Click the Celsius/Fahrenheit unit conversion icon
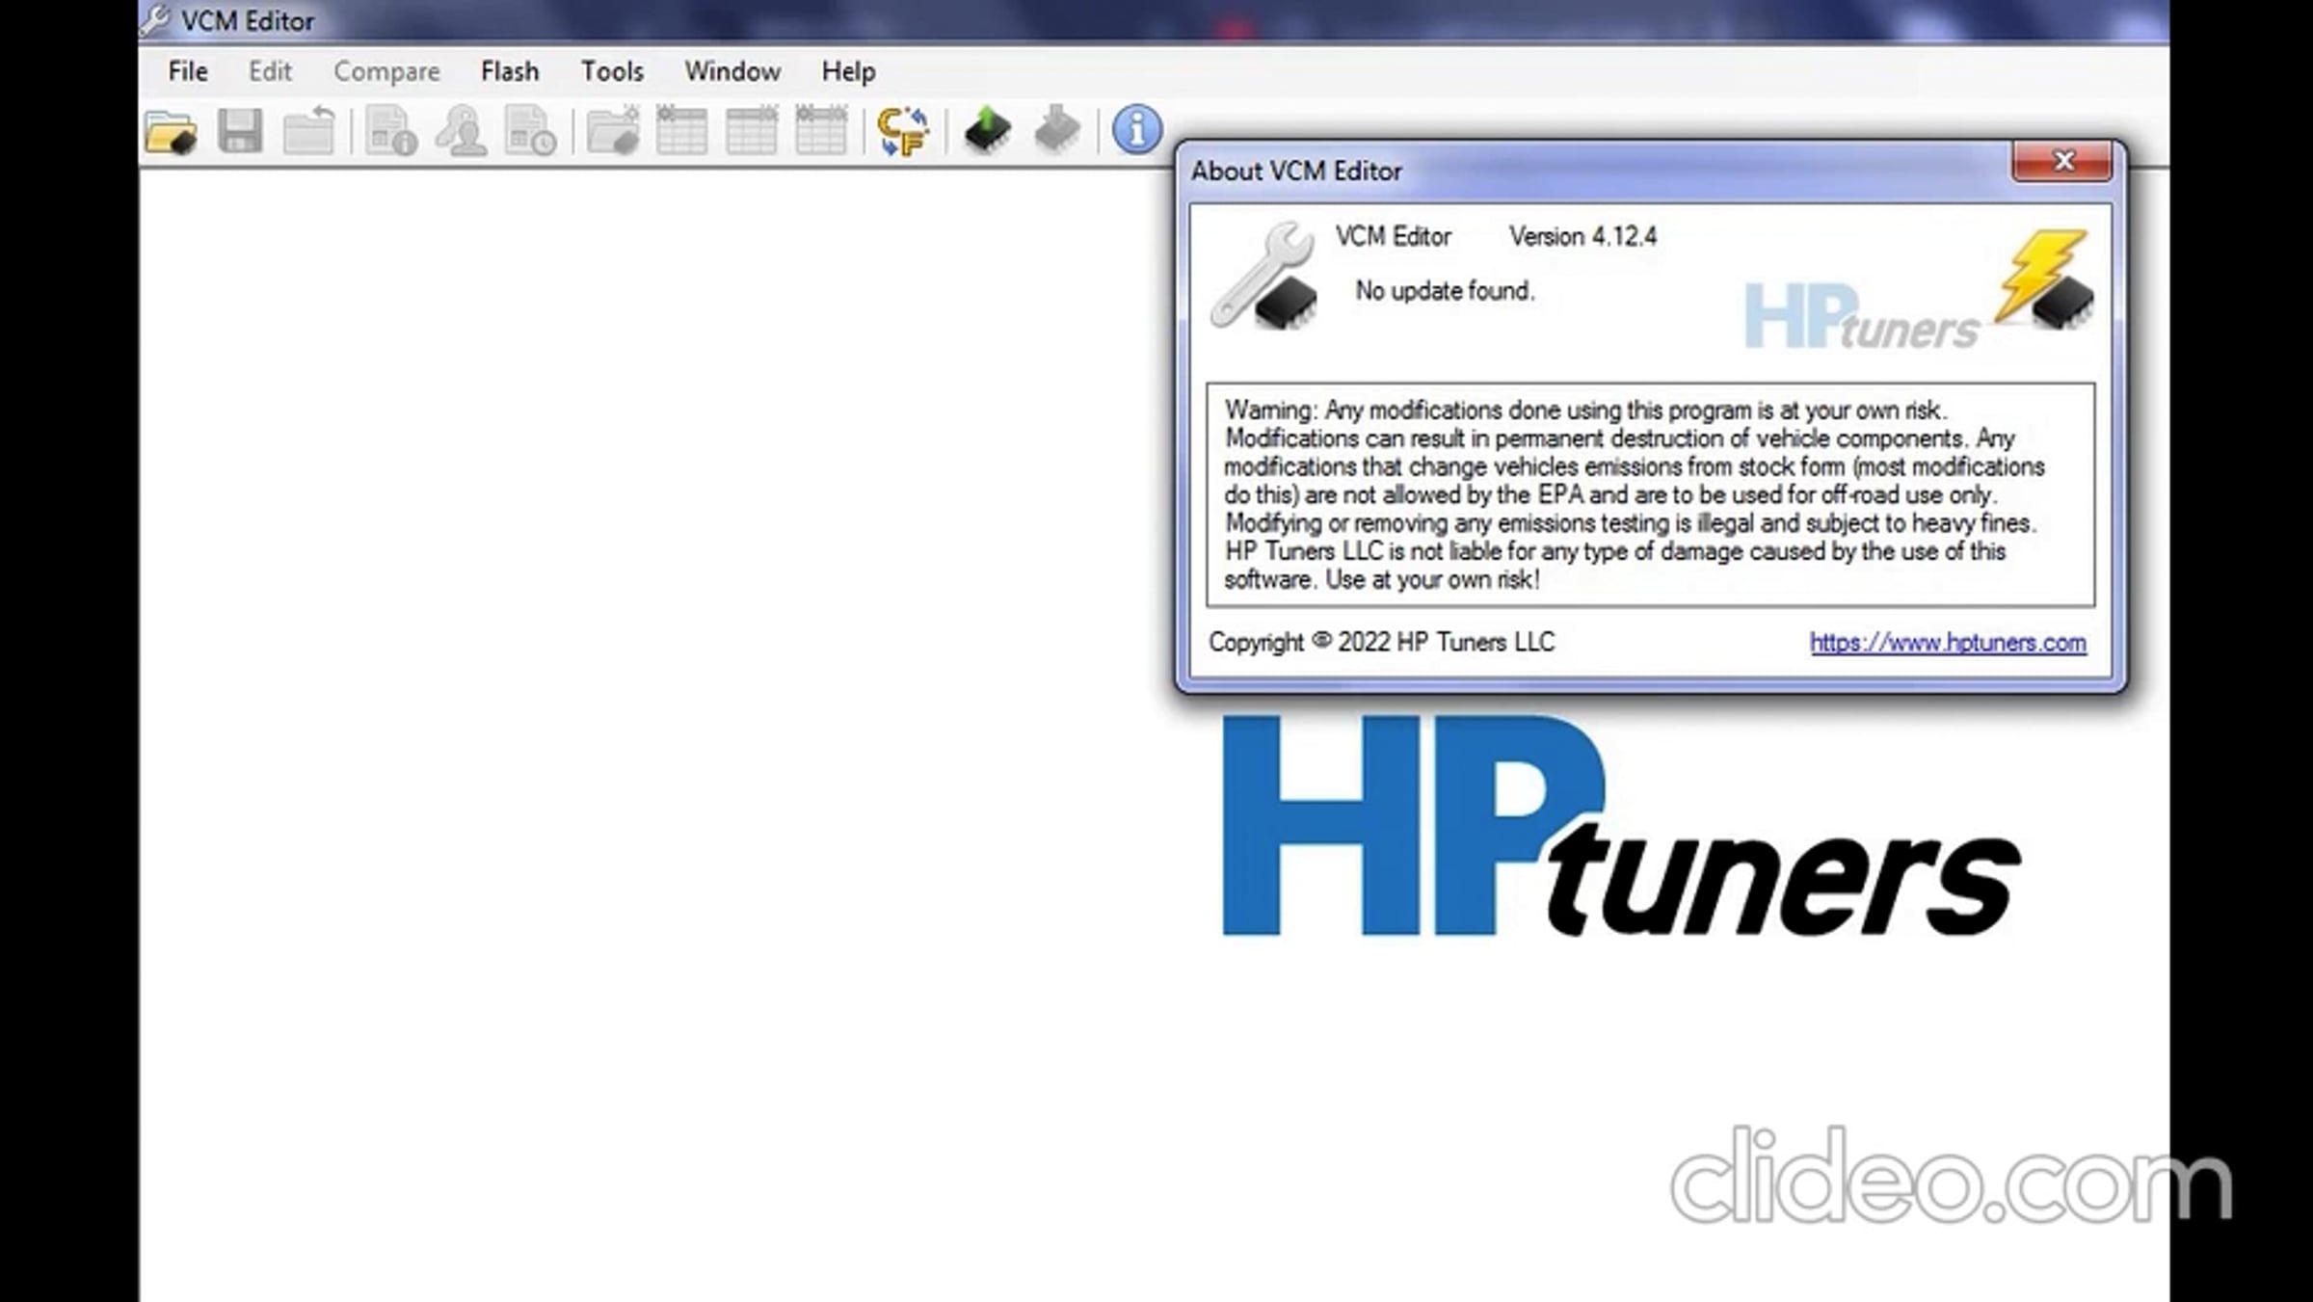2313x1302 pixels. (903, 131)
